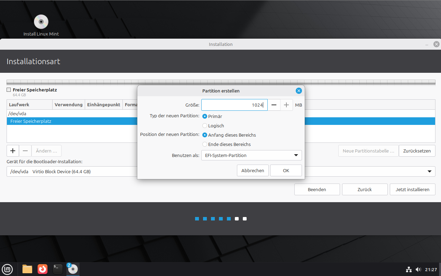The height and width of the screenshot is (276, 441).
Task: Expand the bootloader device dropdown
Action: point(429,171)
